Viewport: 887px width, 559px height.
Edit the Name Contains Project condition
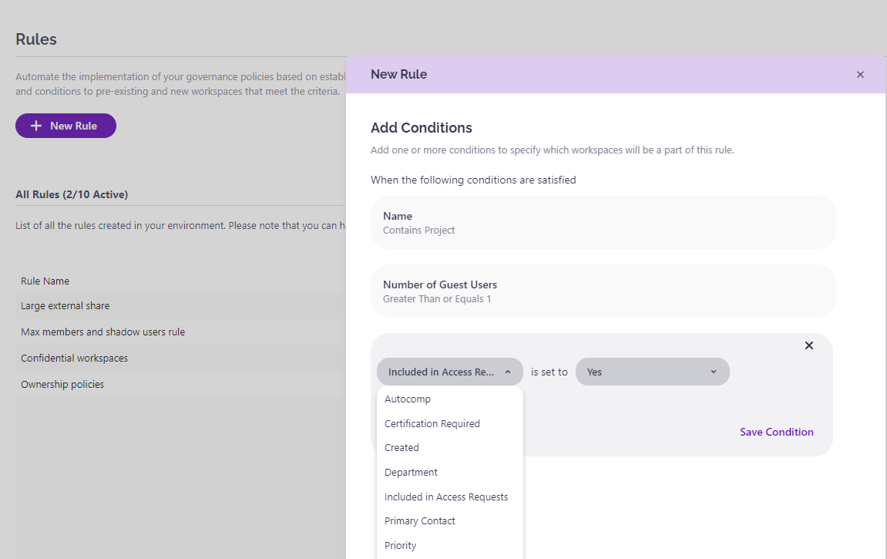click(603, 223)
